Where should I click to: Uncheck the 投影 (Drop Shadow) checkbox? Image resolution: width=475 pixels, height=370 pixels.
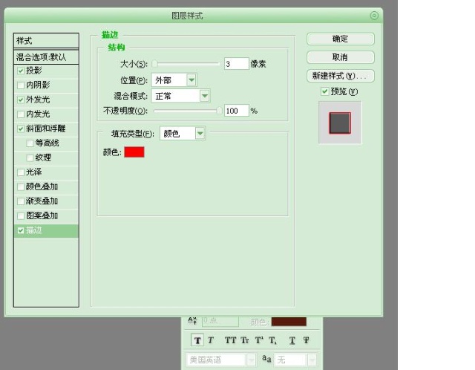[x=21, y=71]
